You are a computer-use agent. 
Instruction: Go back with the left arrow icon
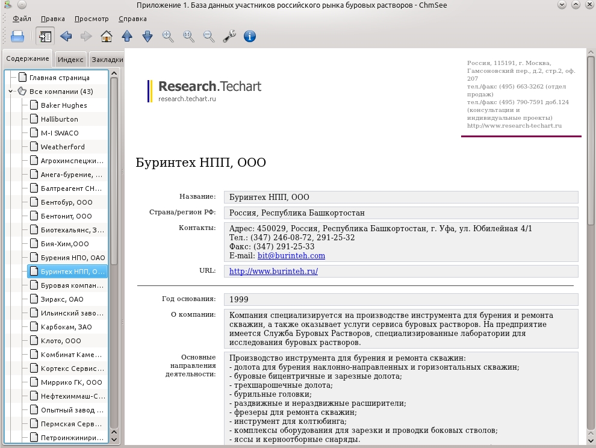coord(66,37)
